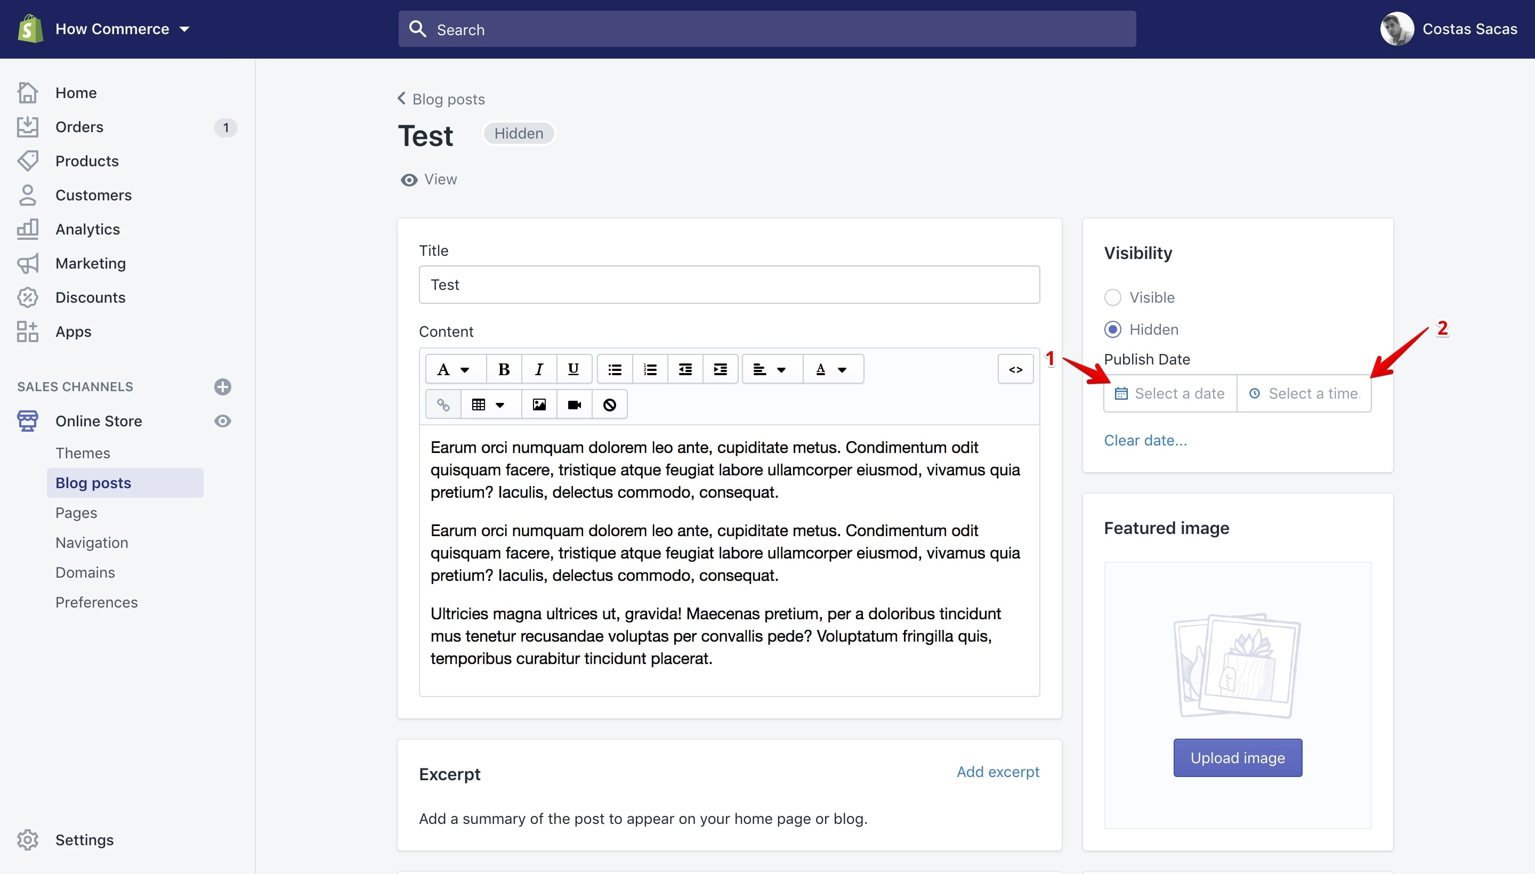Click the indent icon
Image resolution: width=1535 pixels, height=874 pixels.
[721, 369]
